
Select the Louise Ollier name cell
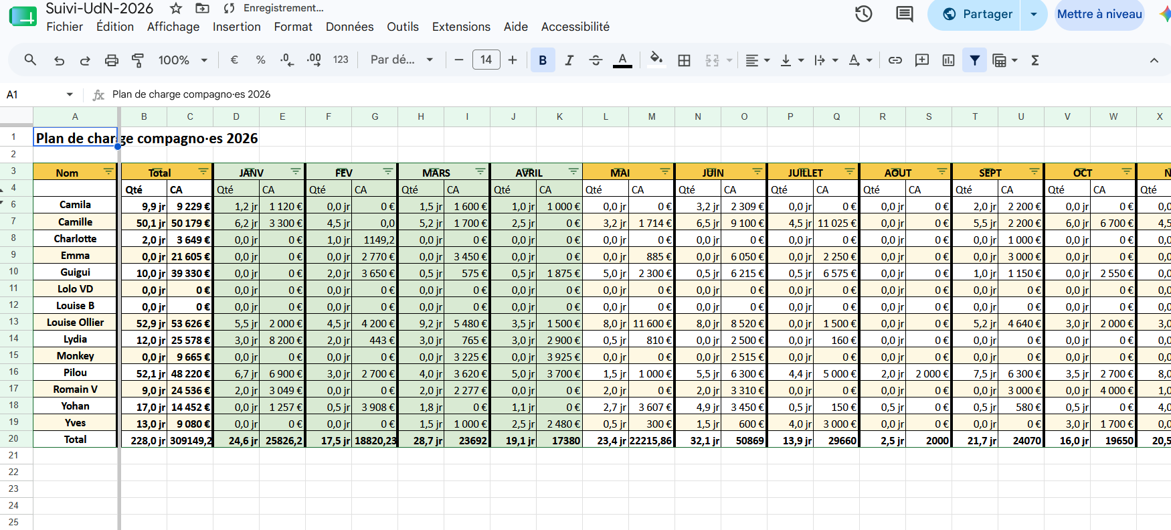pos(76,323)
